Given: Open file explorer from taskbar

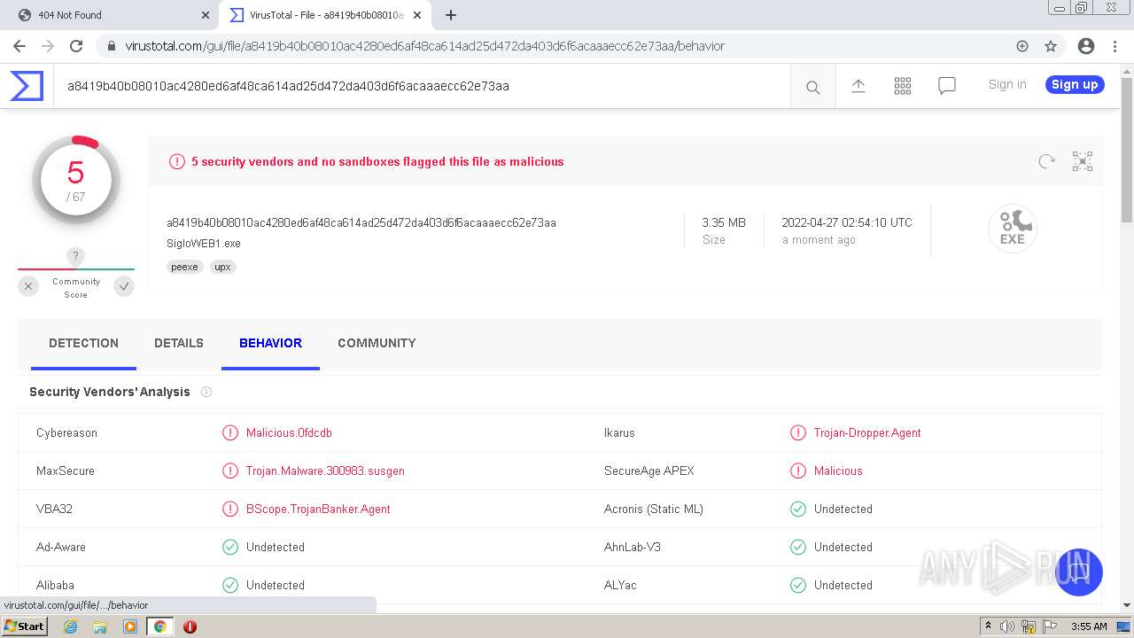Looking at the screenshot, I should [100, 626].
